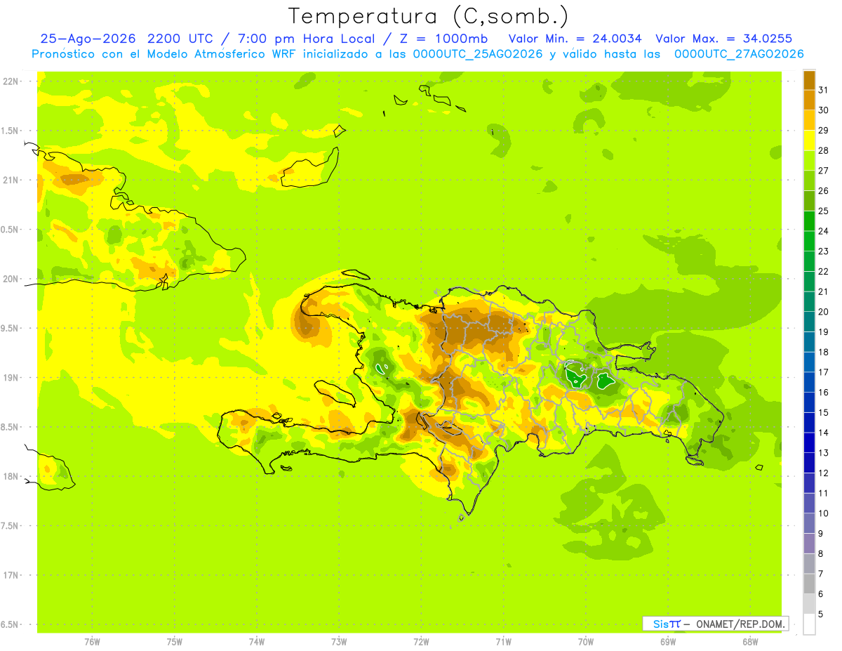Viewport: 842px width, 651px height.
Task: Click the "7.5N" latitude label
Action: click(x=11, y=526)
